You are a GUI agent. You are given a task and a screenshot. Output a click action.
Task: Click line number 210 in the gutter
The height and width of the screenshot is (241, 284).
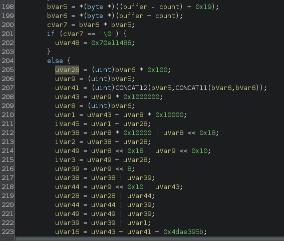click(8, 115)
